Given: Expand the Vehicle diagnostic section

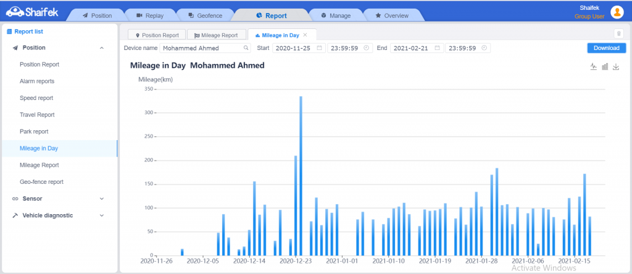Looking at the screenshot, I should click(101, 215).
